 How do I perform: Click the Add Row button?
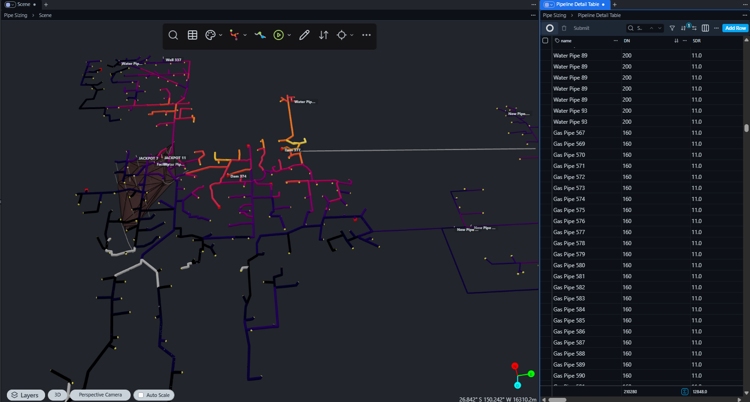click(735, 28)
